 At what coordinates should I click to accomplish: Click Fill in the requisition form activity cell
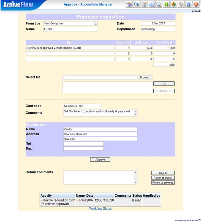tap(58, 202)
